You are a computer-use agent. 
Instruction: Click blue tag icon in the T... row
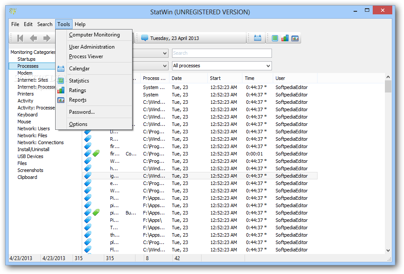[88, 228]
